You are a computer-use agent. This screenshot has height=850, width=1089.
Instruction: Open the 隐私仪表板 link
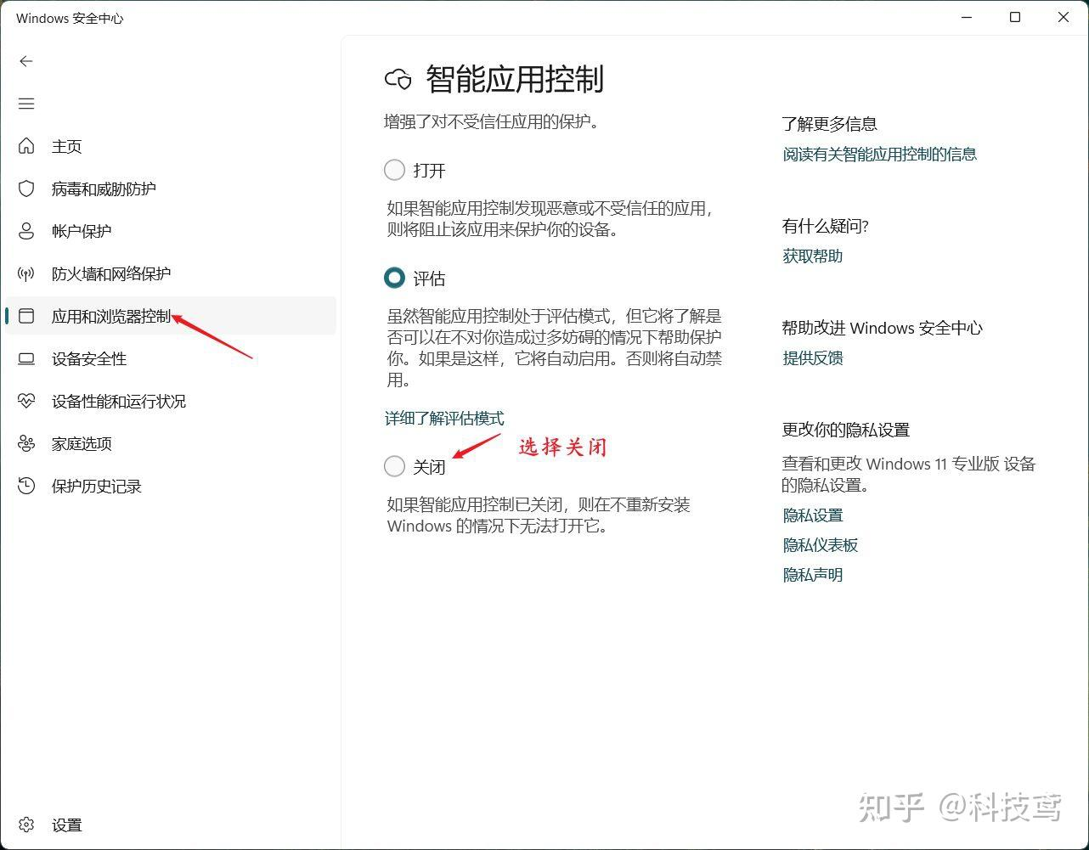[x=820, y=545]
